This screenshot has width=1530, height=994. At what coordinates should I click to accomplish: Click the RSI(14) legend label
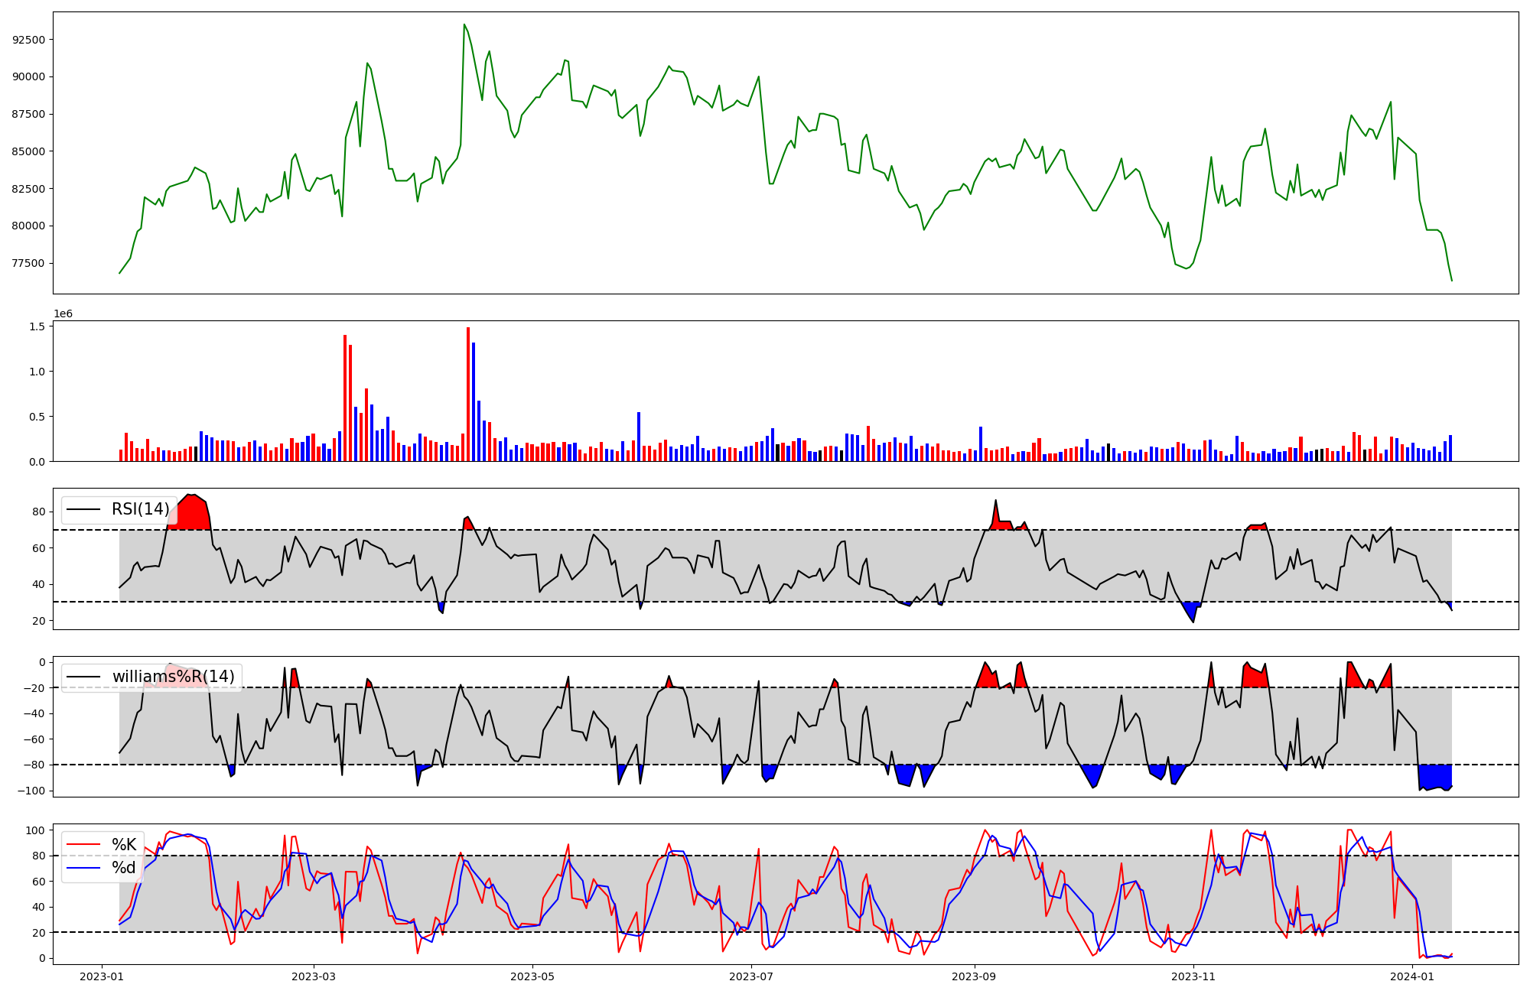click(x=140, y=509)
